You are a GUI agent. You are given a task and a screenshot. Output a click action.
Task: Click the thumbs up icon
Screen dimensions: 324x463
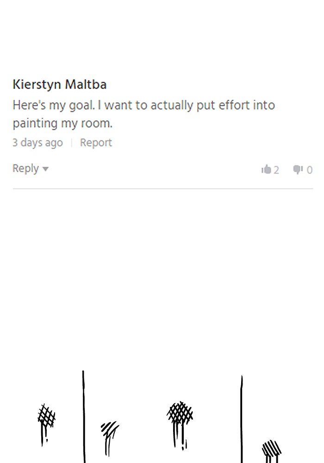tap(266, 170)
